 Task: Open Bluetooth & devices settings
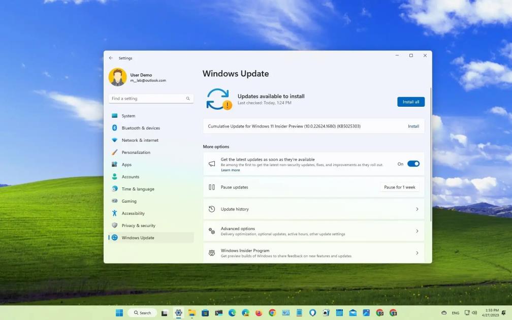151,127
